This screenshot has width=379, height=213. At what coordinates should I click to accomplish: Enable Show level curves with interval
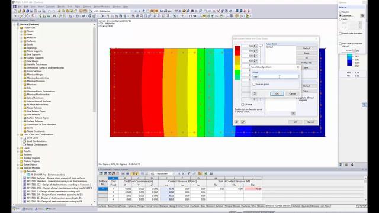point(341,44)
